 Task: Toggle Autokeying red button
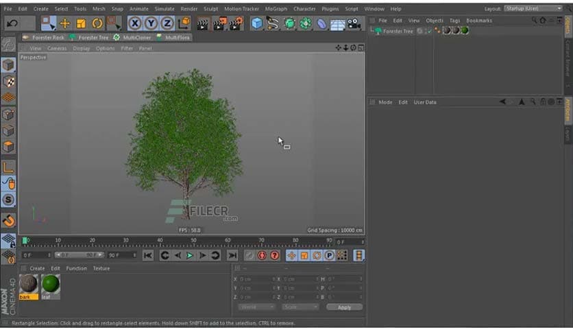pyautogui.click(x=262, y=256)
